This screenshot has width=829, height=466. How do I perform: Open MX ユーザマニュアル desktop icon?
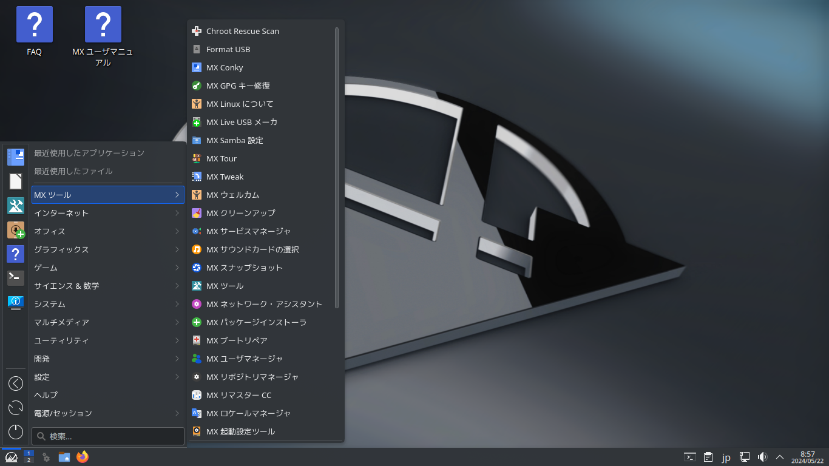tap(103, 36)
